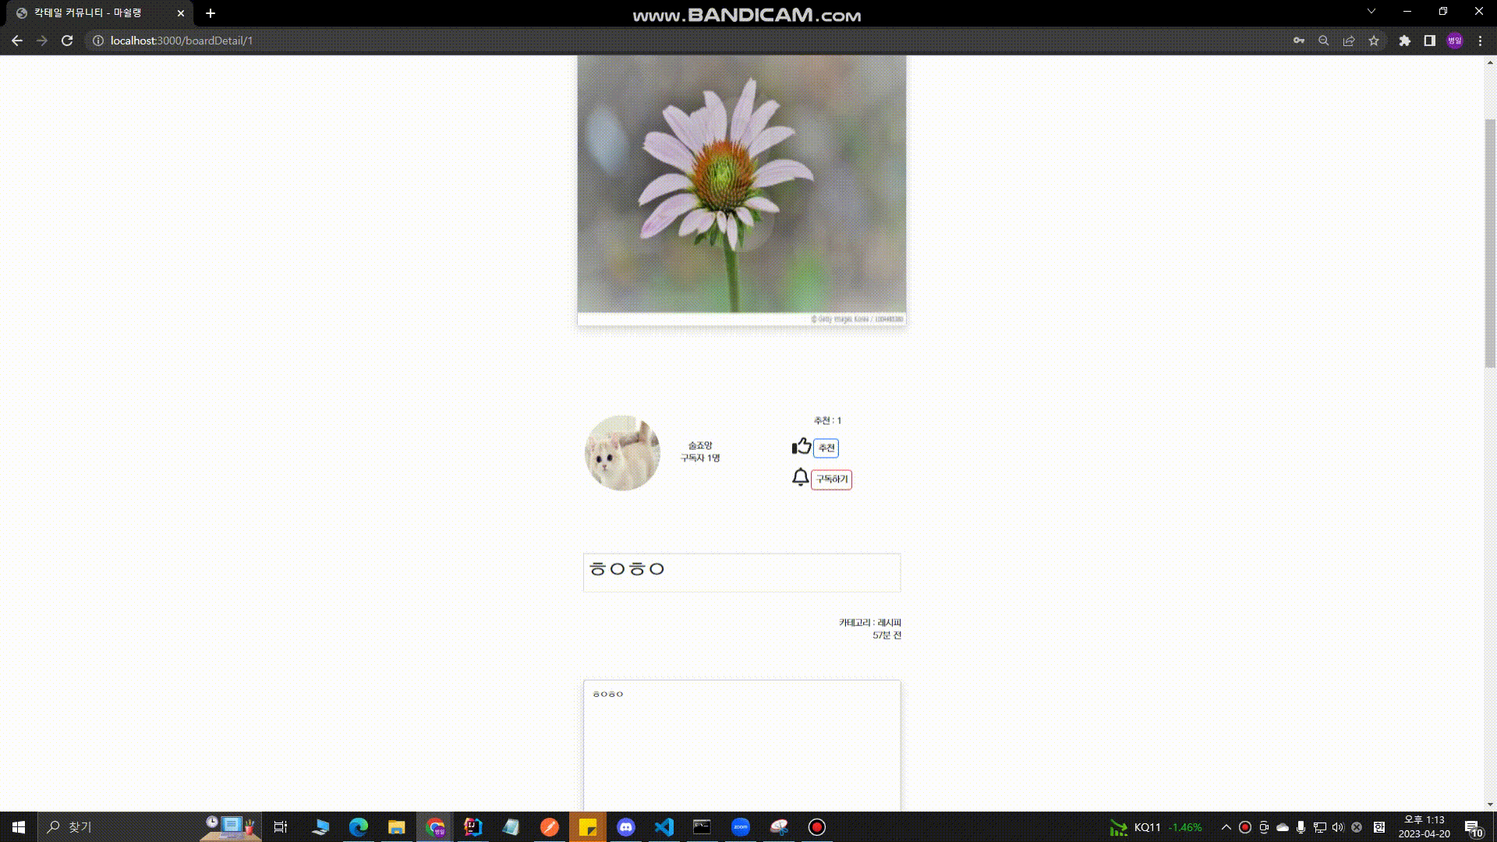Switch to Visual Studio Code in taskbar
Viewport: 1497px width, 842px height.
coord(664,827)
